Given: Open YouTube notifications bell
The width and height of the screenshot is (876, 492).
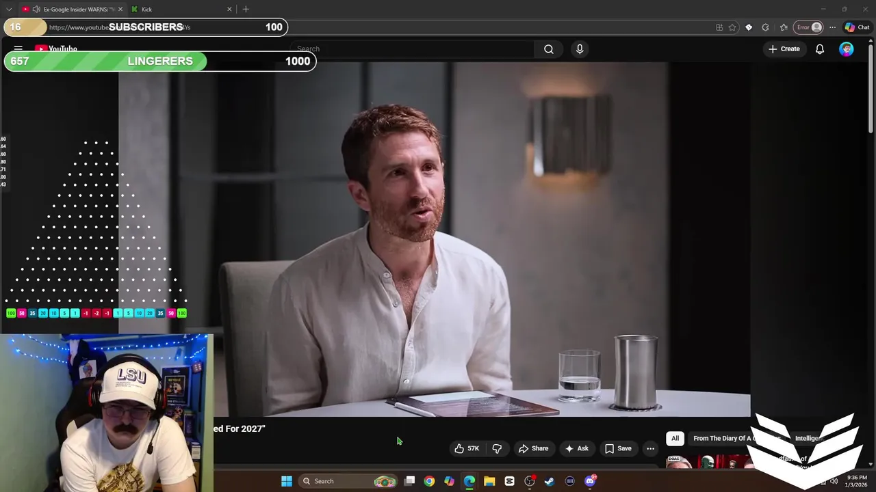Looking at the screenshot, I should [x=819, y=49].
